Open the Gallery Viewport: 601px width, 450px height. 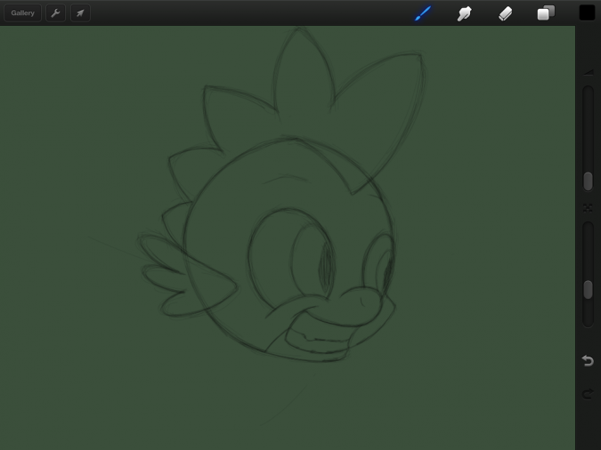tap(22, 13)
